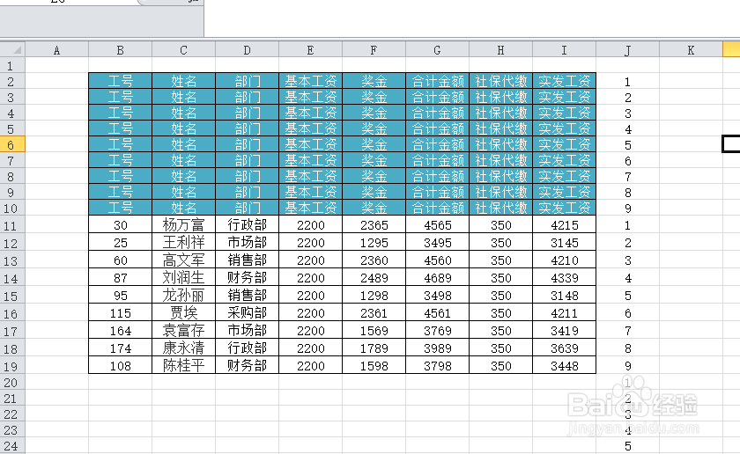Click 财务部 cell in 陈桂平 row

[x=248, y=365]
